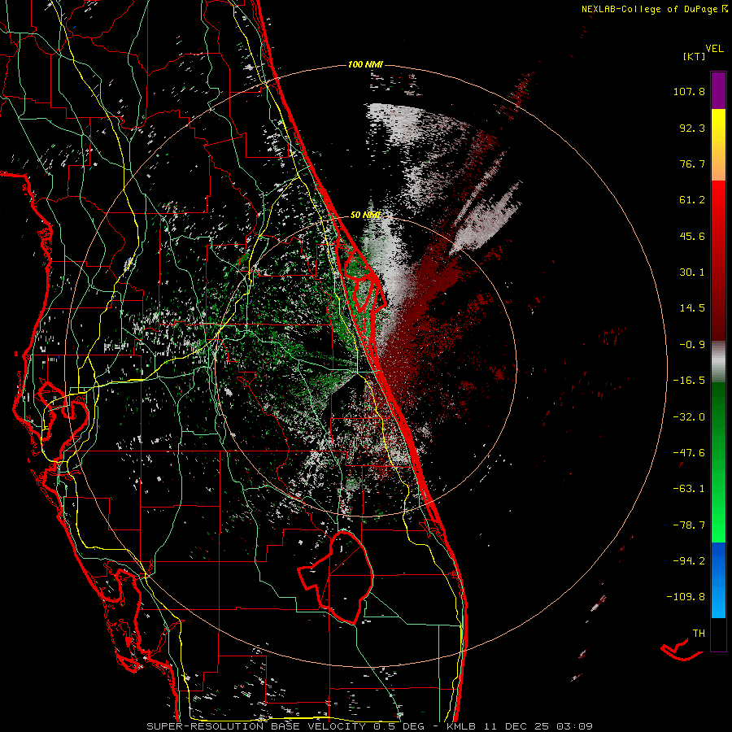
Task: Click the -16.5 velocity scale value
Action: (x=689, y=381)
